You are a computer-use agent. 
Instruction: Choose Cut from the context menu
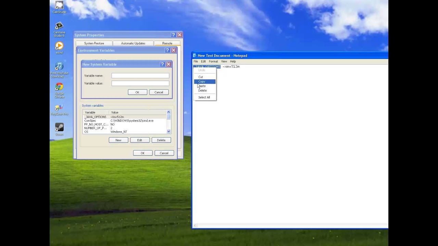[x=205, y=77]
